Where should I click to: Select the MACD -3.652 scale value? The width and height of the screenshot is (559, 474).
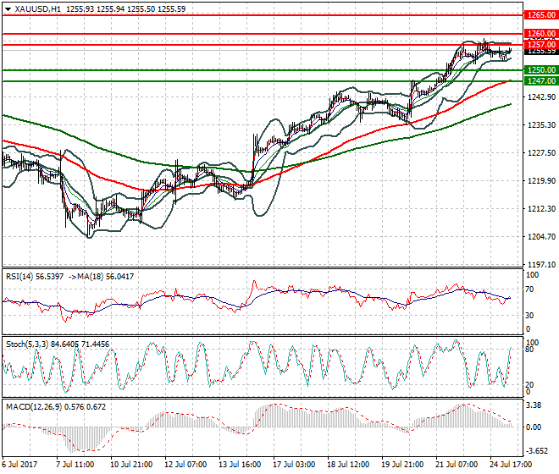(x=536, y=451)
